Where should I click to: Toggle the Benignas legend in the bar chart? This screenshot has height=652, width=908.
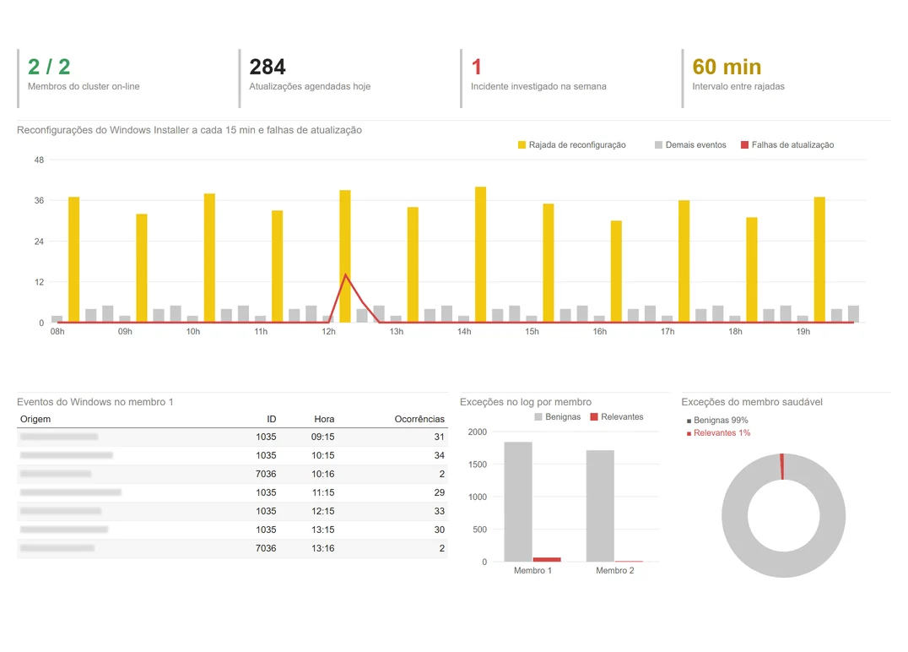point(557,416)
